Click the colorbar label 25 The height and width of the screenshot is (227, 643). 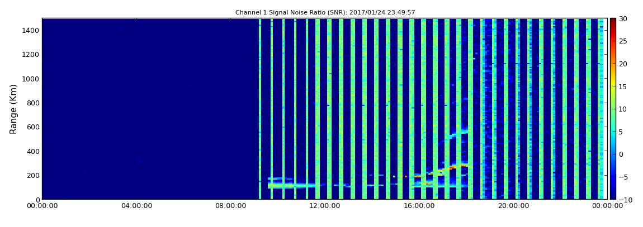(623, 41)
